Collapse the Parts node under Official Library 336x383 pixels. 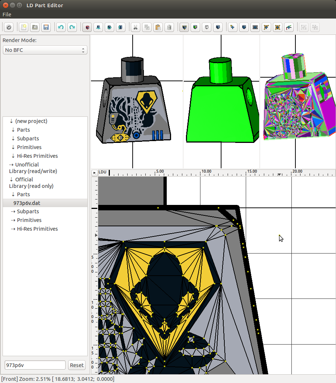(13, 194)
